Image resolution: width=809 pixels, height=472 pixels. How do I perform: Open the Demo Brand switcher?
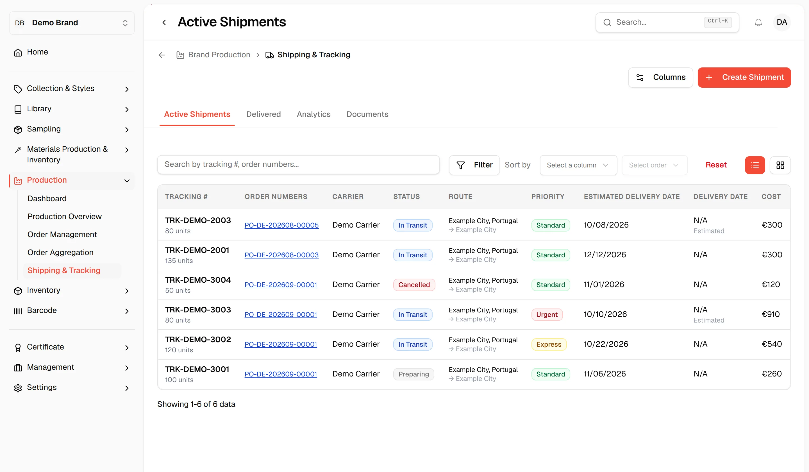[72, 23]
